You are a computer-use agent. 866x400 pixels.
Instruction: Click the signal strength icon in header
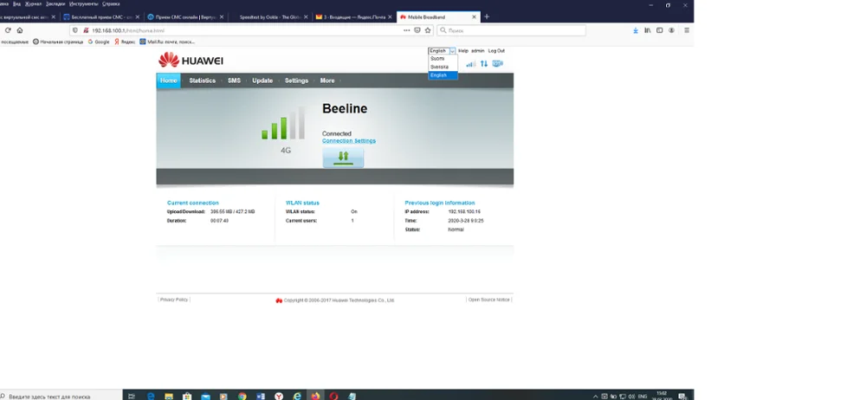[470, 64]
